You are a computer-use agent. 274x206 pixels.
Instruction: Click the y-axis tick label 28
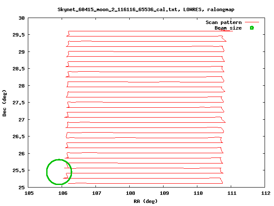coord(22,86)
